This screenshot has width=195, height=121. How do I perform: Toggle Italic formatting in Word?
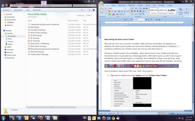tap(112, 11)
